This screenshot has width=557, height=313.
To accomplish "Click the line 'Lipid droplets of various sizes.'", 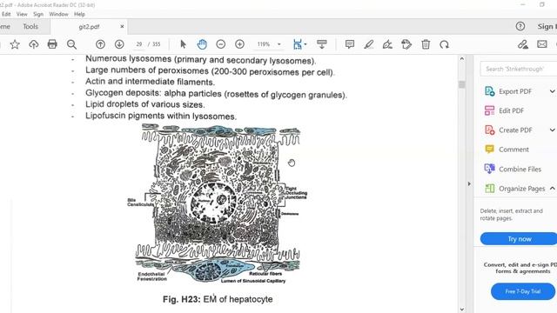I will pos(145,104).
